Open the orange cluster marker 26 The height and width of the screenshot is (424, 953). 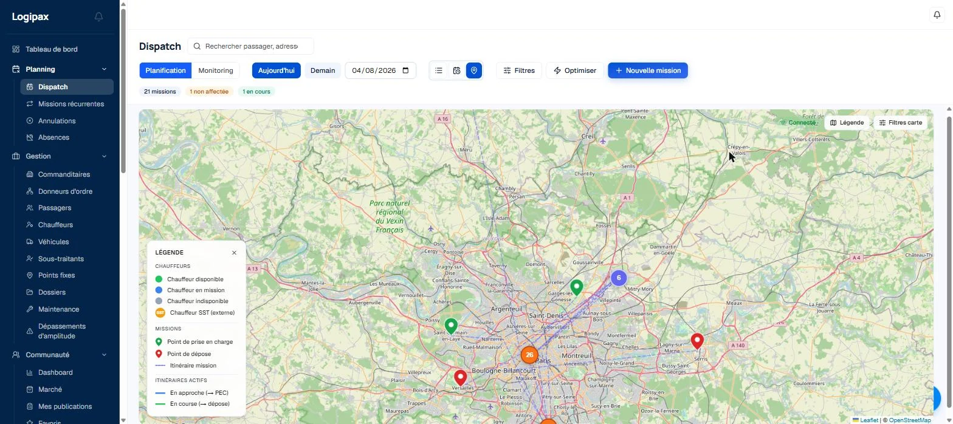[x=529, y=355]
